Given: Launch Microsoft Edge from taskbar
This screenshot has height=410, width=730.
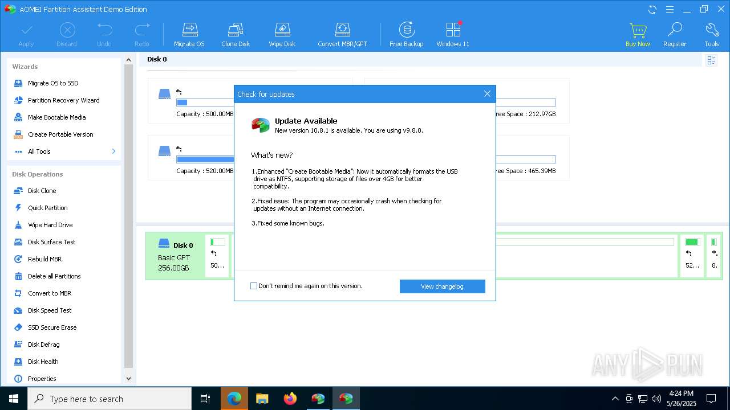Looking at the screenshot, I should (234, 399).
